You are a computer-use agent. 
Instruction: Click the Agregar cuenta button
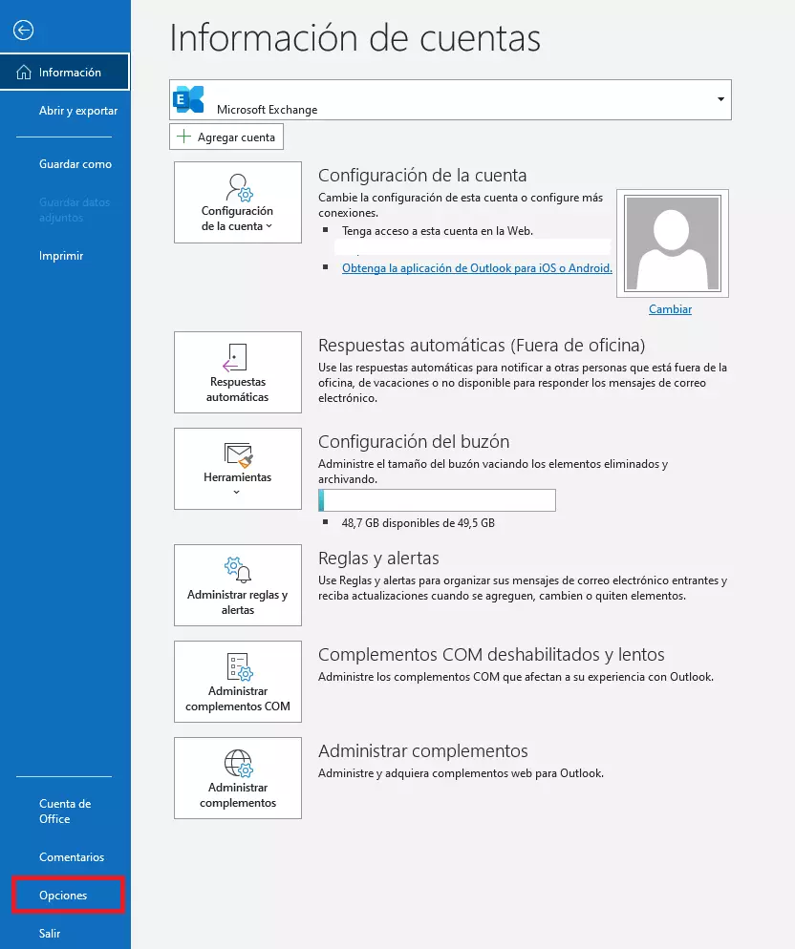226,137
